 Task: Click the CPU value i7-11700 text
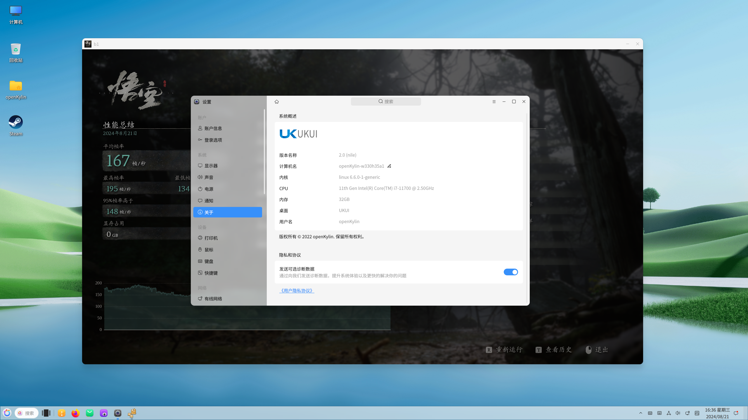click(386, 188)
